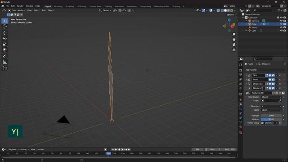
Task: Click the red X axis on the navigation gizmo
Action: click(x=232, y=27)
